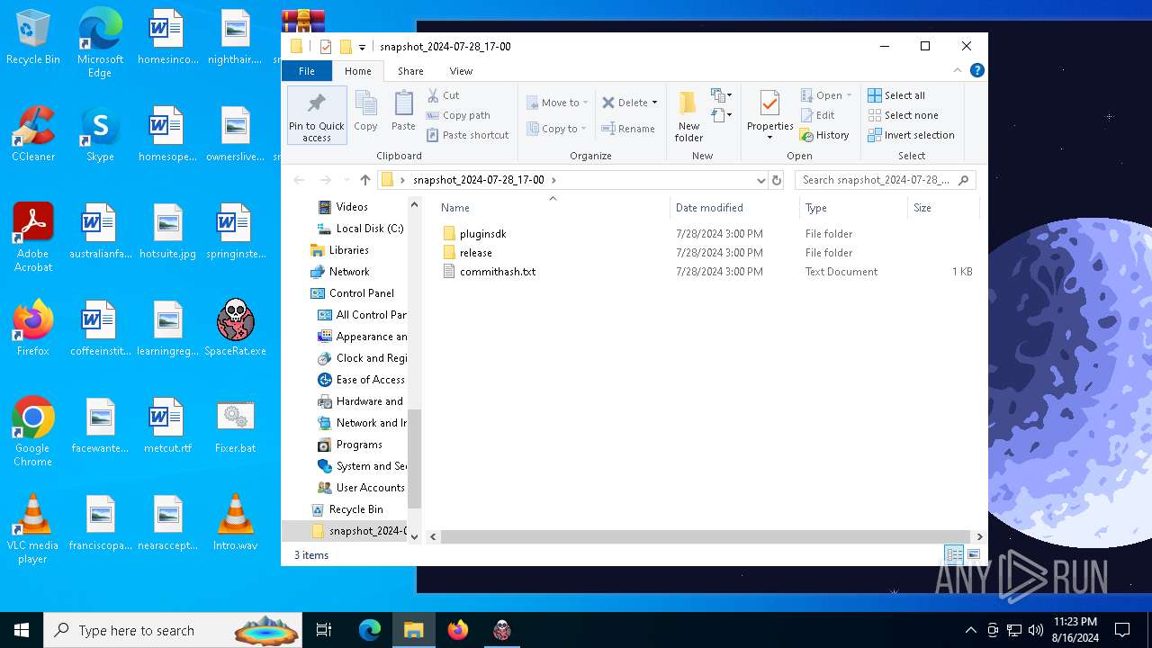Click navigation pane scroll down arrow
The image size is (1152, 648).
pos(414,536)
